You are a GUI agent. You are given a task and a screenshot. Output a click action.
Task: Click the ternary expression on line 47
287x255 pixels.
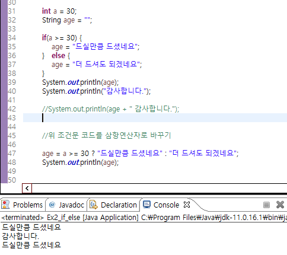point(141,154)
